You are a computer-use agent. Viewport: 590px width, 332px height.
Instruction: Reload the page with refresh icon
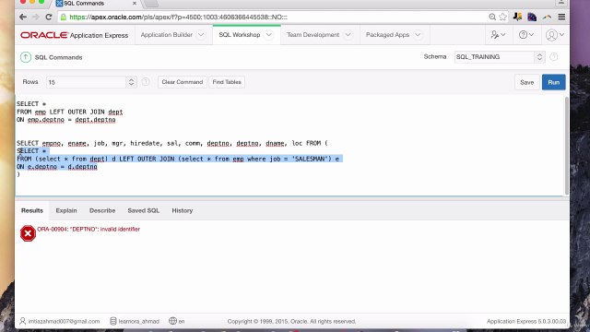(49, 17)
